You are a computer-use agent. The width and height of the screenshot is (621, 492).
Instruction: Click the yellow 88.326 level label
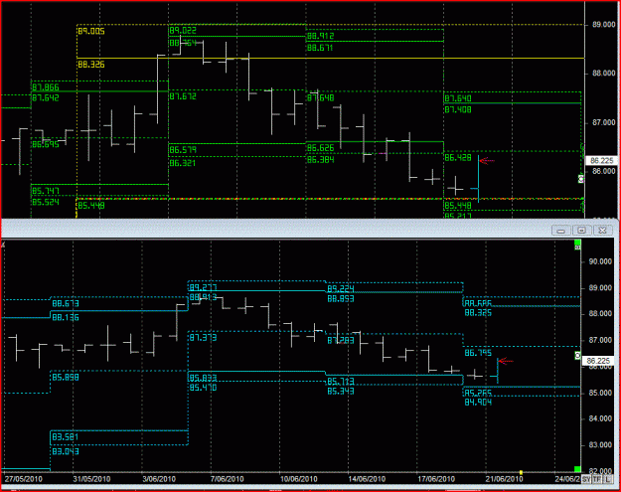tap(91, 65)
